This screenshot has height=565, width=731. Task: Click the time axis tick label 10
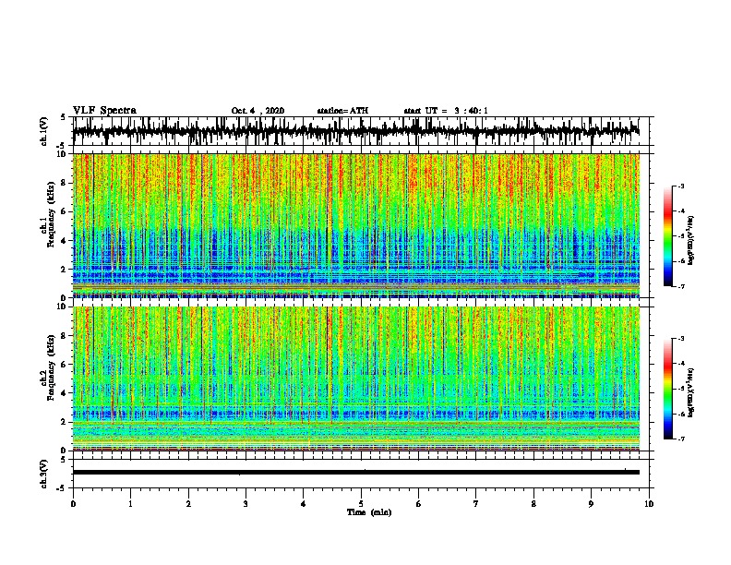point(649,504)
